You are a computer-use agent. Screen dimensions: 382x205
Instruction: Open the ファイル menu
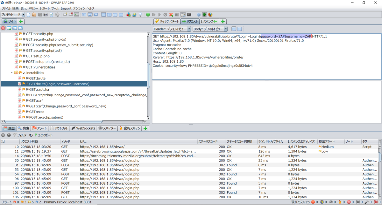coord(6,8)
